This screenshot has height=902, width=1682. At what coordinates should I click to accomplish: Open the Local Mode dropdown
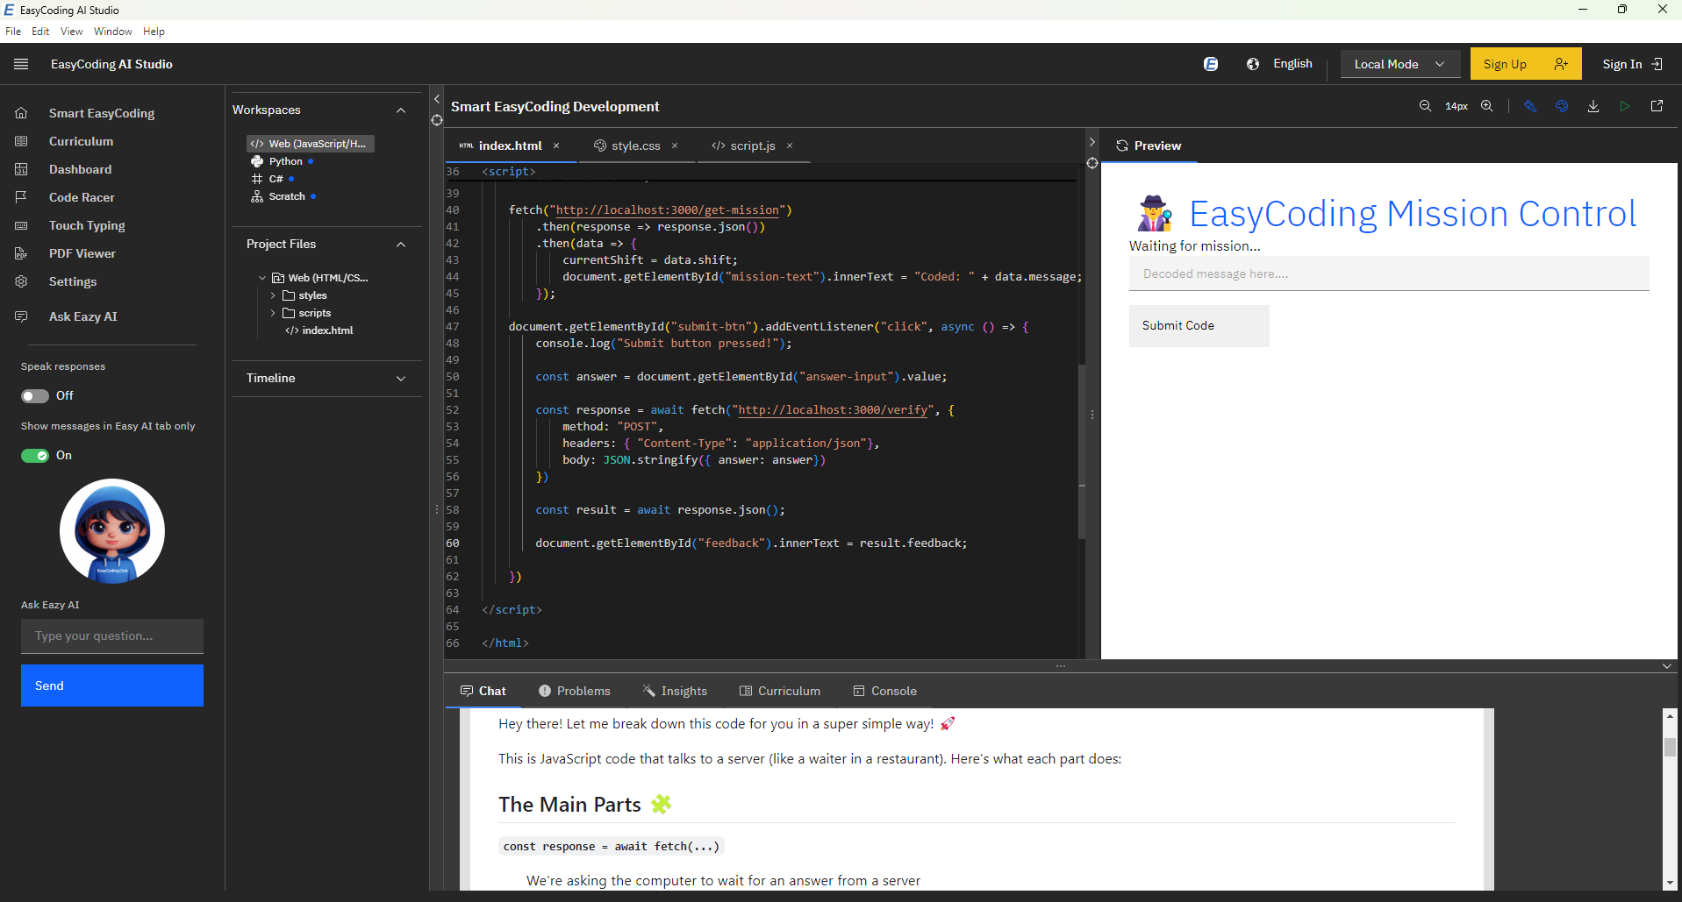click(1400, 64)
